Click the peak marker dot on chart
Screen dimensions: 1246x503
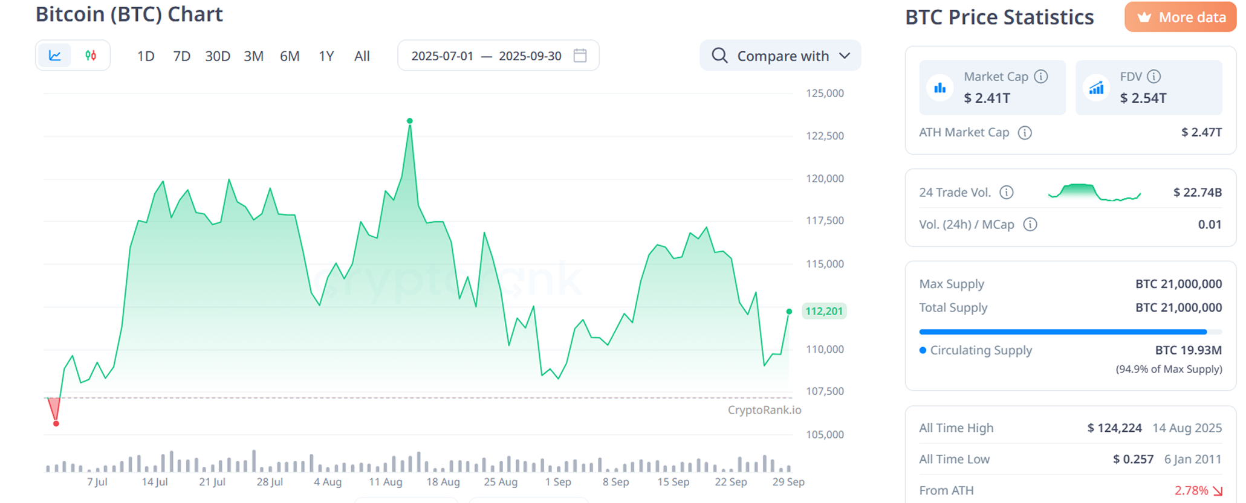pyautogui.click(x=410, y=121)
